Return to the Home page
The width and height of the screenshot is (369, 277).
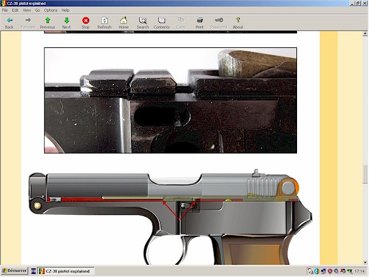[124, 23]
